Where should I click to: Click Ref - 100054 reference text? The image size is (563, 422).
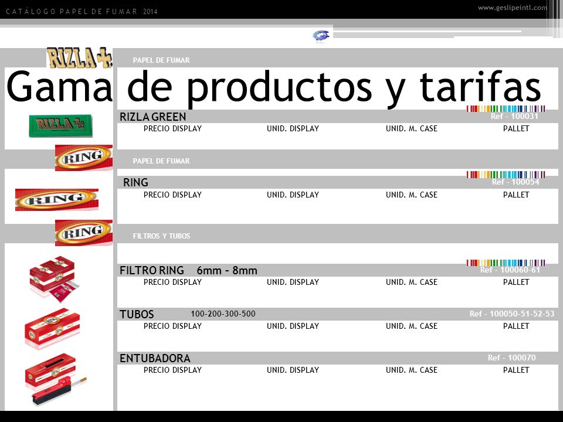[x=515, y=182]
